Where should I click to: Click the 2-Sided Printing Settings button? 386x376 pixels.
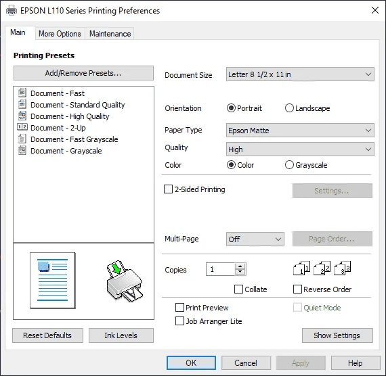click(332, 191)
